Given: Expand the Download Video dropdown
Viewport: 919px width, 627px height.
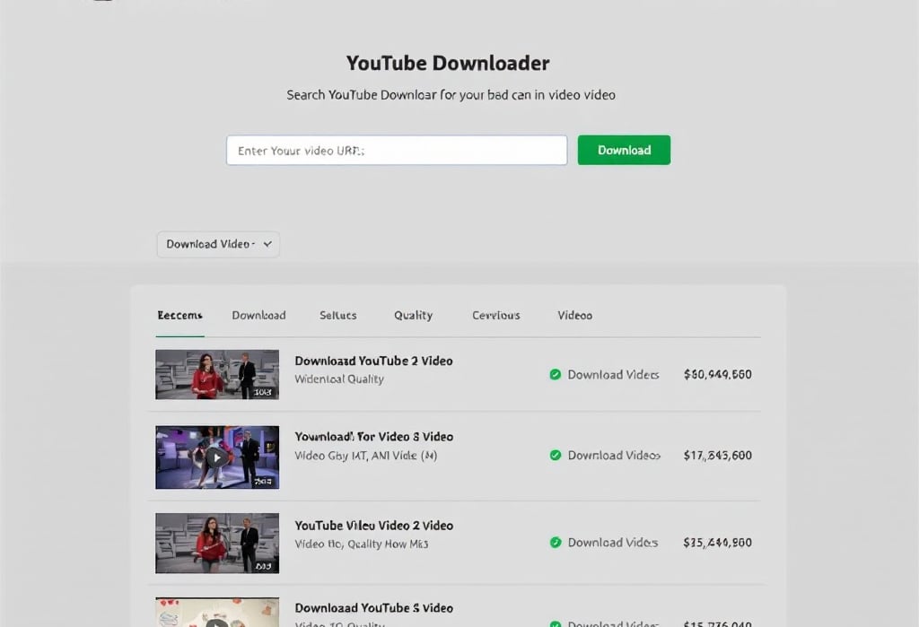Looking at the screenshot, I should coord(218,244).
